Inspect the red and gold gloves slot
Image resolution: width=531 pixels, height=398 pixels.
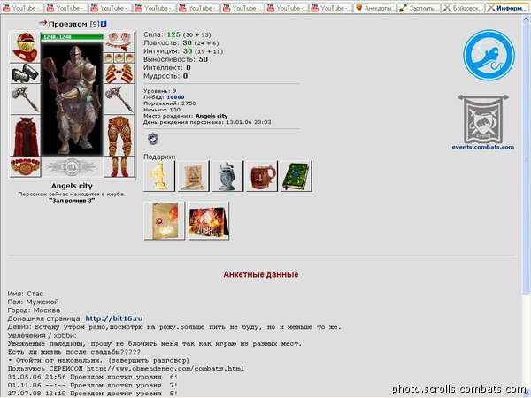pyautogui.click(x=119, y=73)
